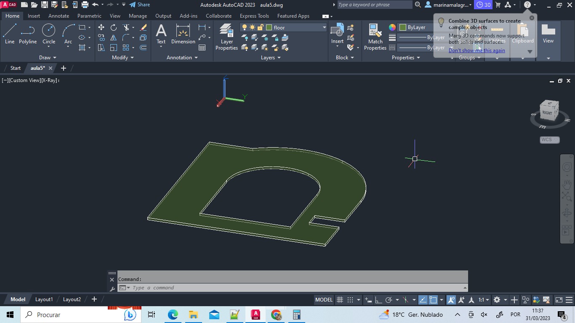Click the workspace switching gear icon

(497, 300)
